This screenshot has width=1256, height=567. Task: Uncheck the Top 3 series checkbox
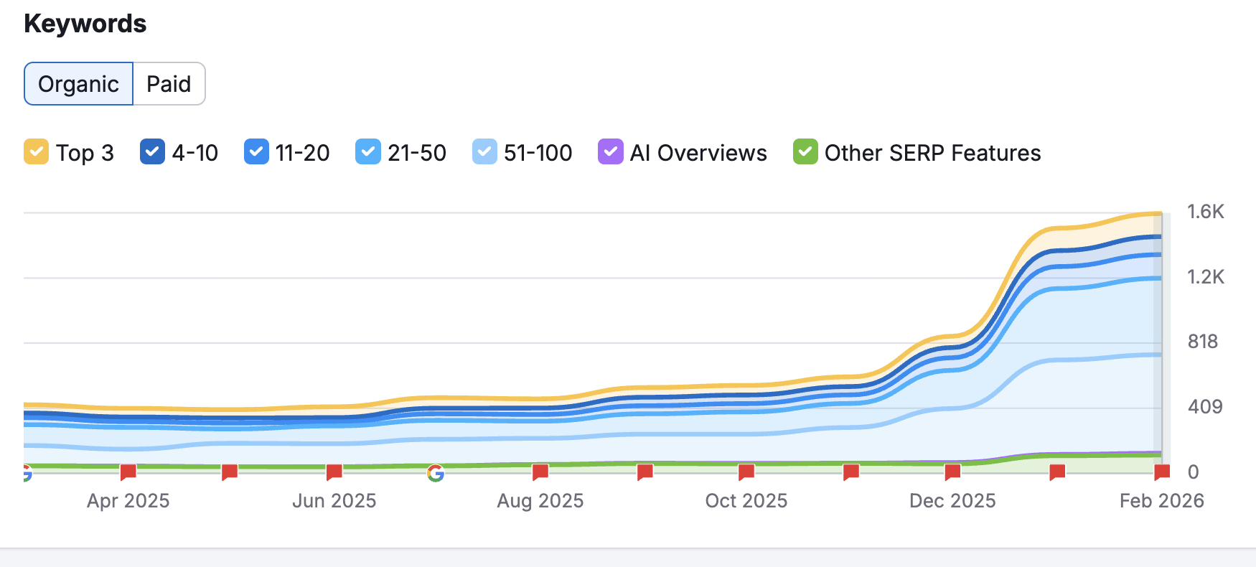click(x=36, y=152)
